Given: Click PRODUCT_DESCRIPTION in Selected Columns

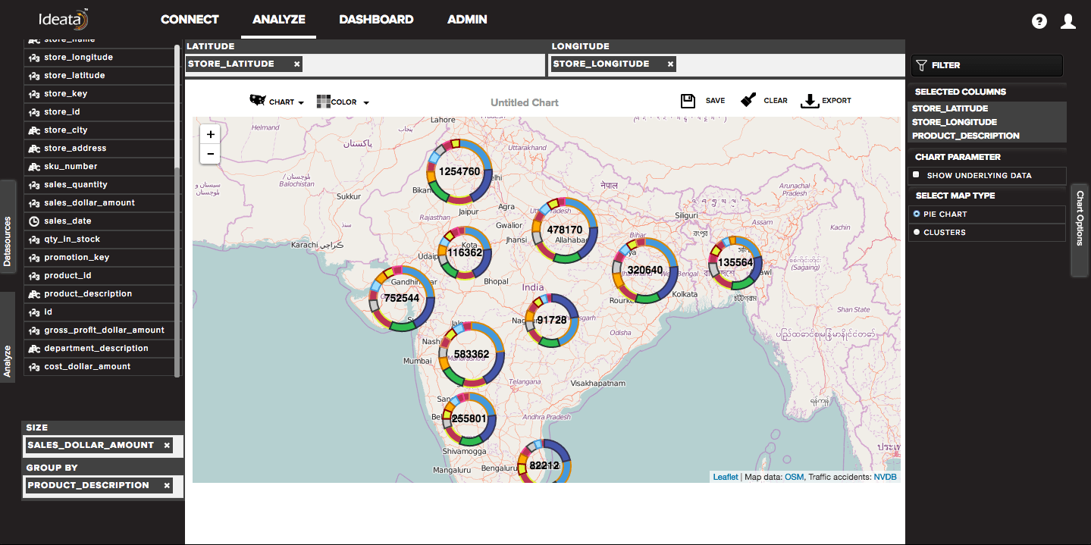Looking at the screenshot, I should click(966, 136).
